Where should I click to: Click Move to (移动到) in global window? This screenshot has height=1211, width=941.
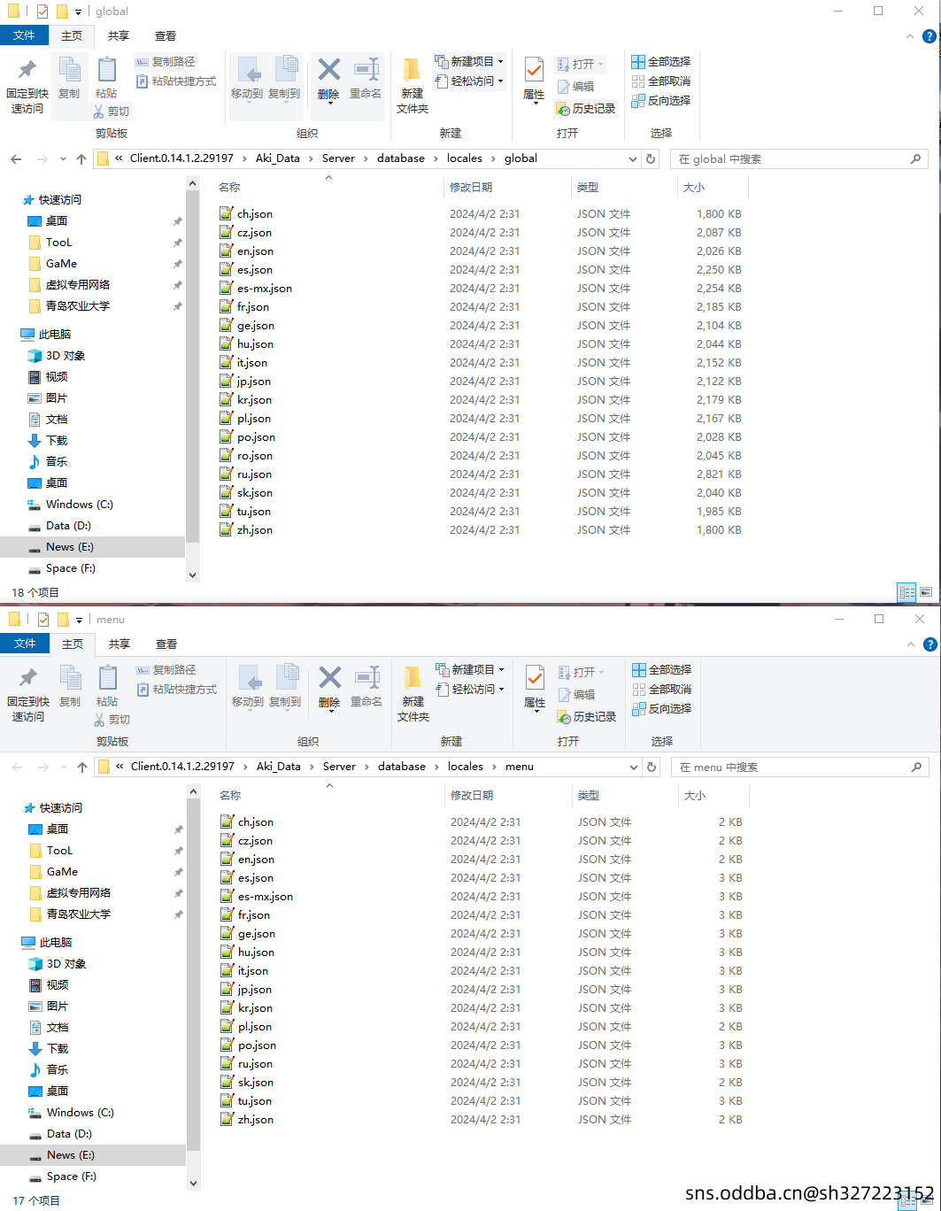[247, 78]
